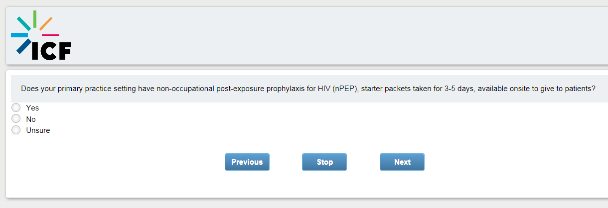Click the pink line in the logo
The image size is (608, 208).
tap(50, 35)
